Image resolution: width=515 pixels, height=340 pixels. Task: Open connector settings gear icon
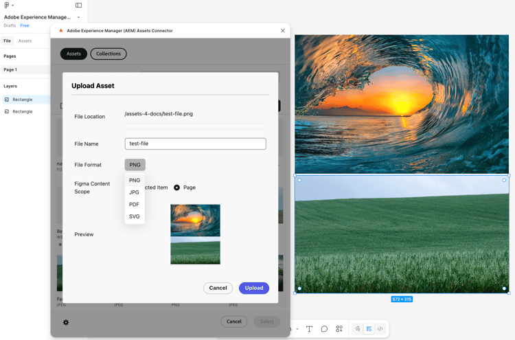pos(66,322)
